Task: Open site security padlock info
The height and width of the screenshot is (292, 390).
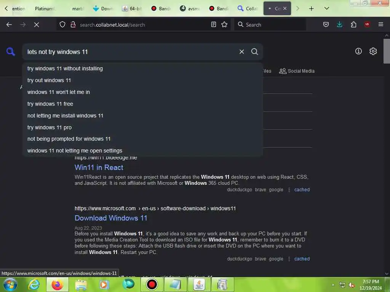Action: click(73, 25)
